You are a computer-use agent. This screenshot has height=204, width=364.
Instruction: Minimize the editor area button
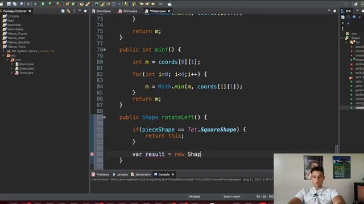point(329,11)
